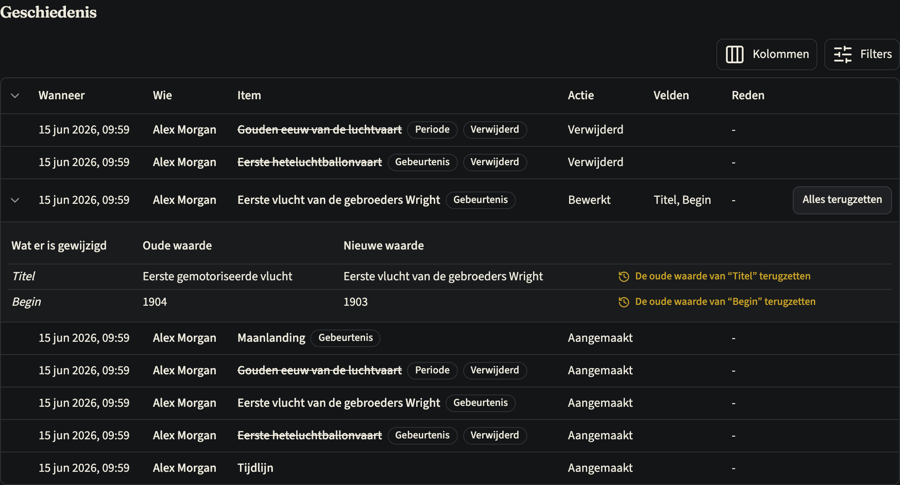This screenshot has width=900, height=485.
Task: Restore old value of "Begin"
Action: 717,302
